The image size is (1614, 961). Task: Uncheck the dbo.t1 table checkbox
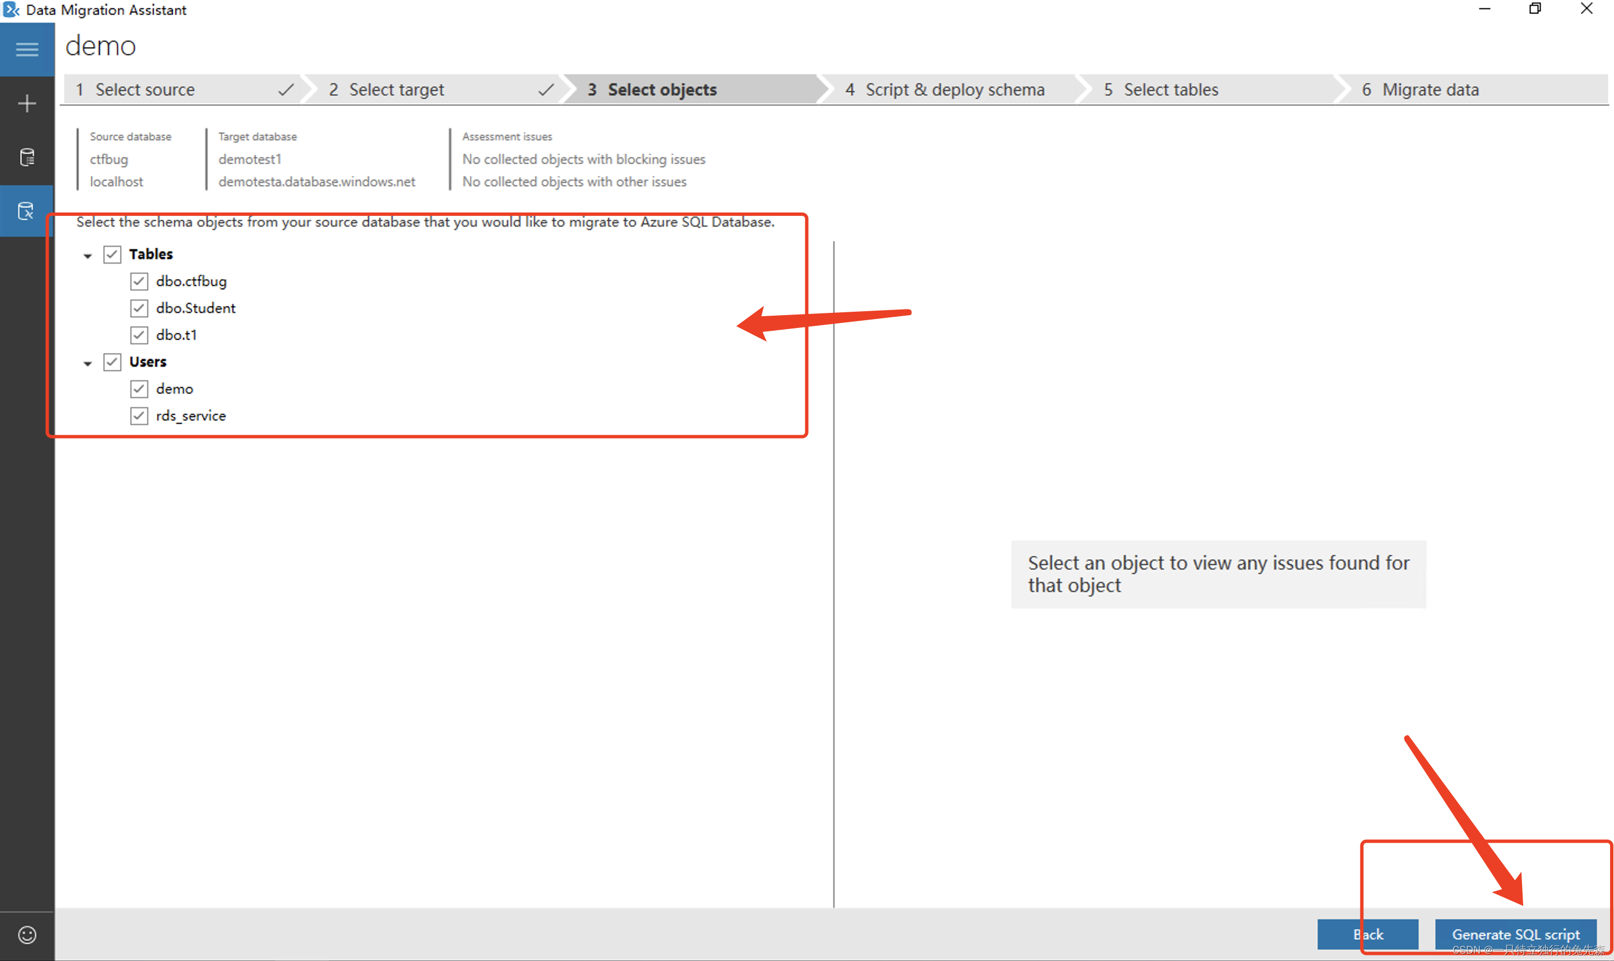[x=139, y=335]
